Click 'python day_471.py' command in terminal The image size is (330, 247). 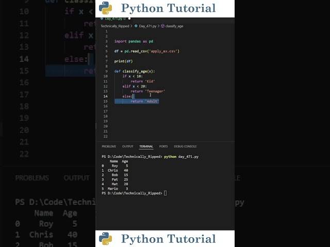click(181, 156)
